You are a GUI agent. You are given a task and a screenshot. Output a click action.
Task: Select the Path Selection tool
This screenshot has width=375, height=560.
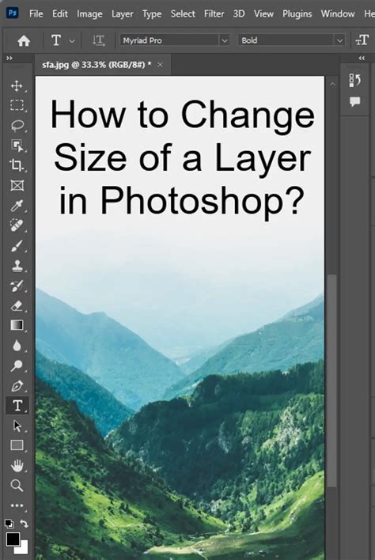[x=17, y=426]
